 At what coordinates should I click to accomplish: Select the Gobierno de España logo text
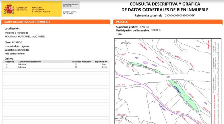(x=22, y=9)
